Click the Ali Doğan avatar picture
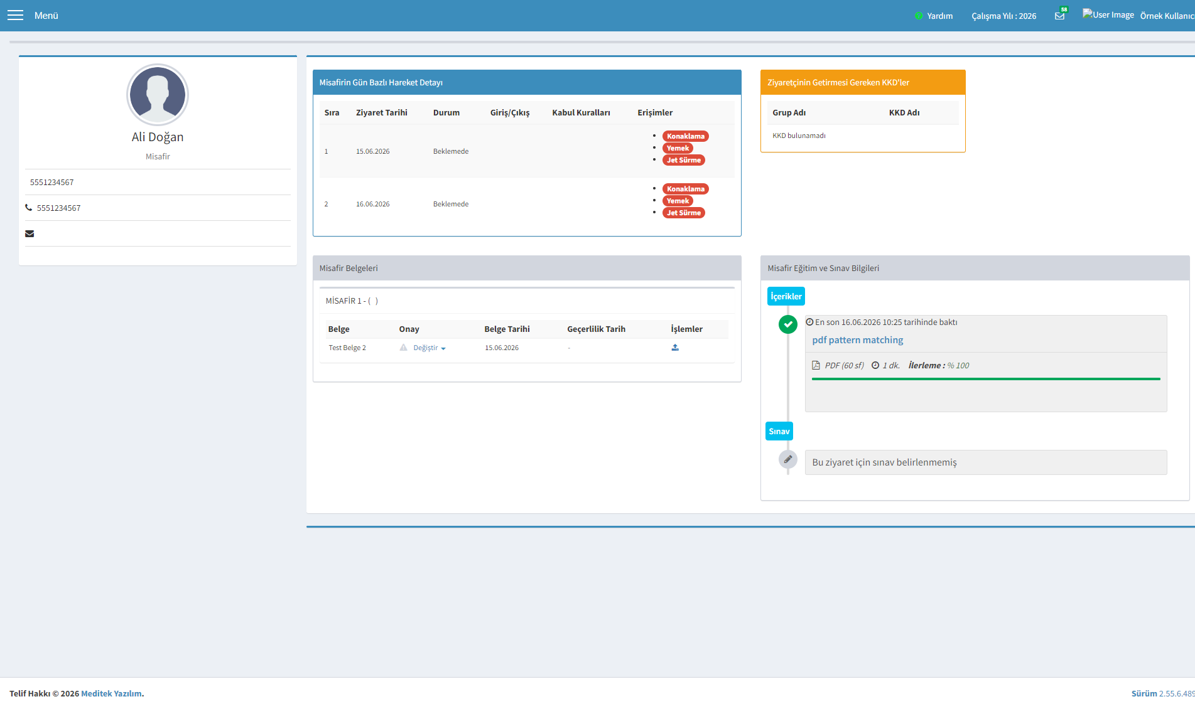This screenshot has width=1195, height=709. (158, 95)
